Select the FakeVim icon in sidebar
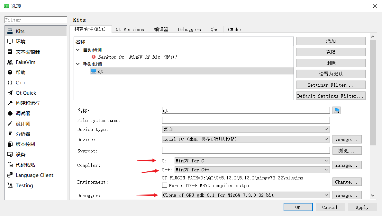The image size is (382, 216). 10,62
